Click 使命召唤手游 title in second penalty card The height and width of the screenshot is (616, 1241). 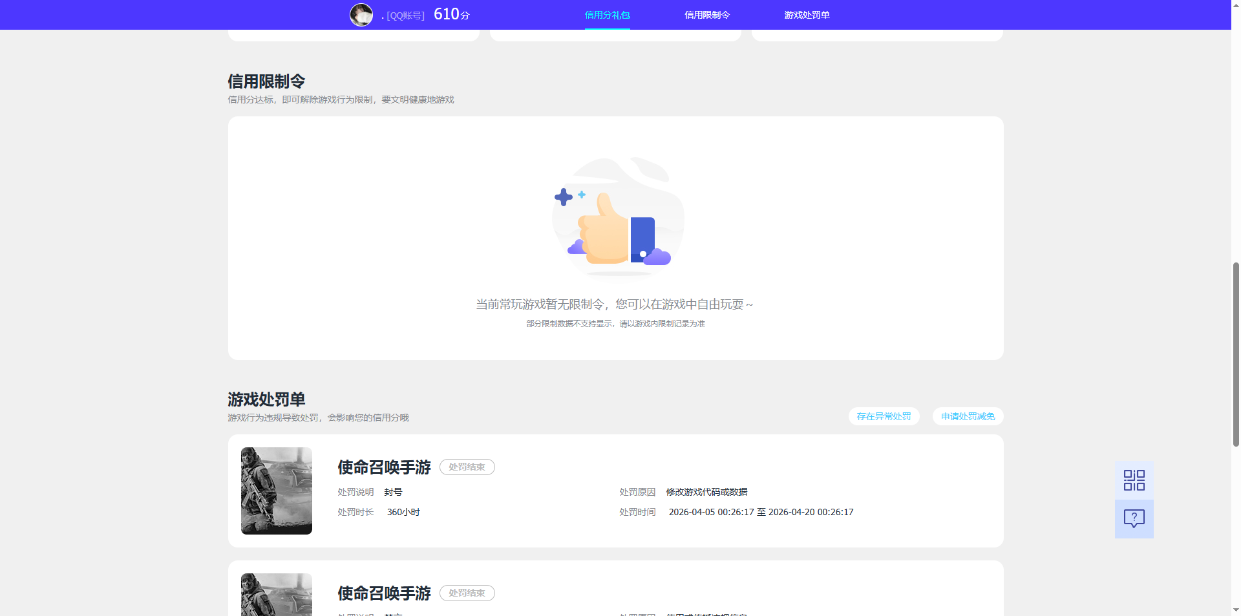coord(384,593)
